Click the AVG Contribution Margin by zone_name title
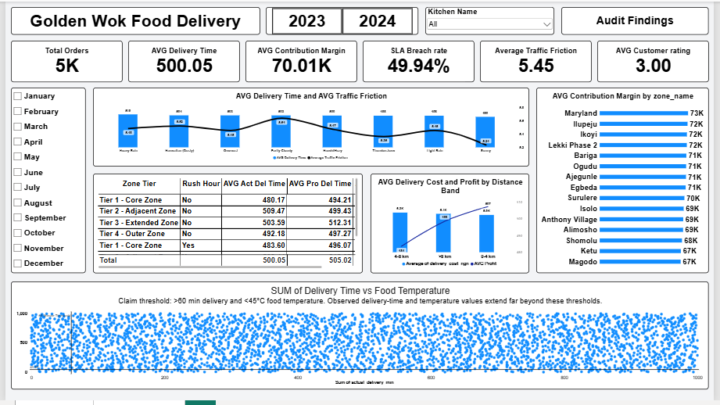This screenshot has width=720, height=405. [x=622, y=96]
